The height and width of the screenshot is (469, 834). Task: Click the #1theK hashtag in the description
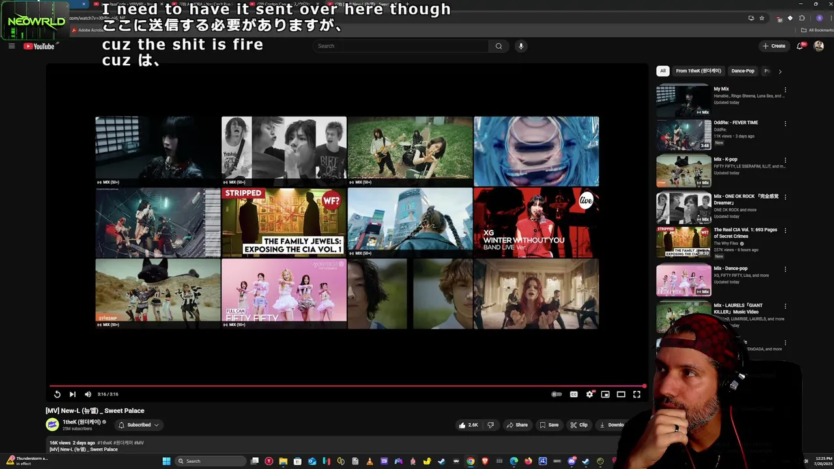(x=106, y=443)
